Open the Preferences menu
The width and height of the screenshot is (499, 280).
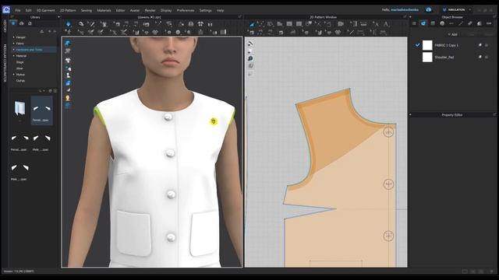click(x=186, y=10)
